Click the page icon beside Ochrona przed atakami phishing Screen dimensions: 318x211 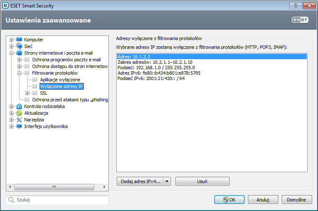click(27, 100)
